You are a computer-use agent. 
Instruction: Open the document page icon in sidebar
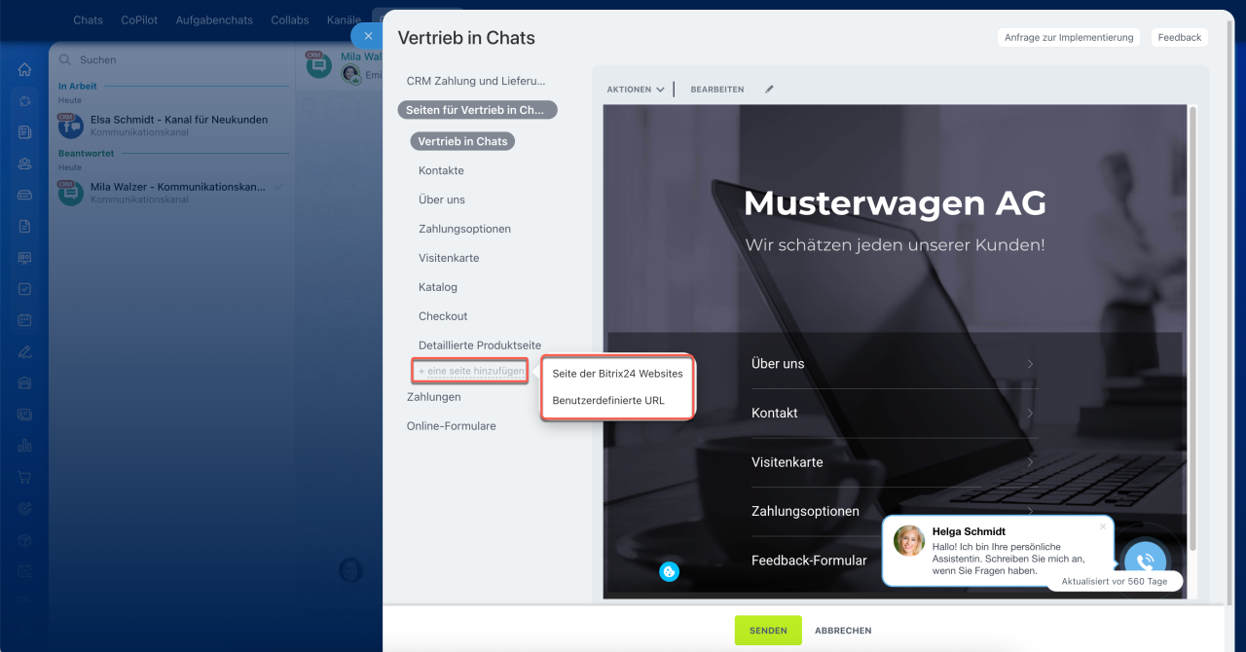coord(24,227)
